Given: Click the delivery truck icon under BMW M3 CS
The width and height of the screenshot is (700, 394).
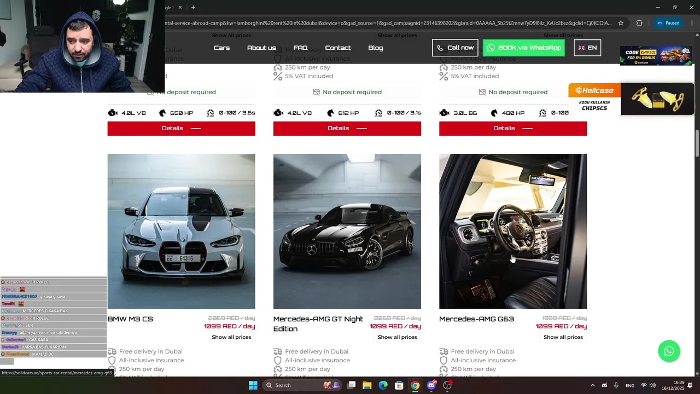Looking at the screenshot, I should (112, 351).
